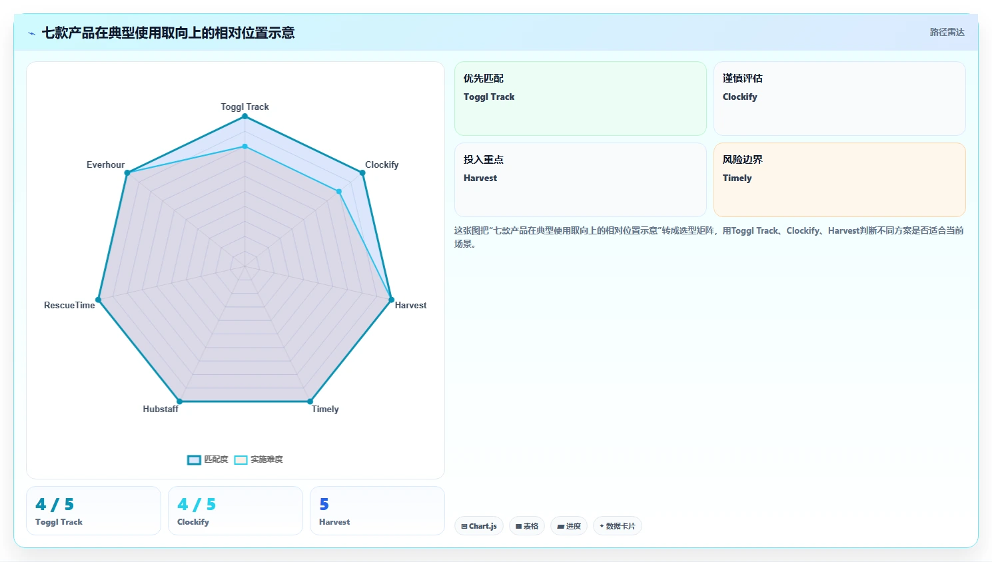Click the description paragraph starting 这张图把
Image resolution: width=992 pixels, height=562 pixels.
point(709,237)
